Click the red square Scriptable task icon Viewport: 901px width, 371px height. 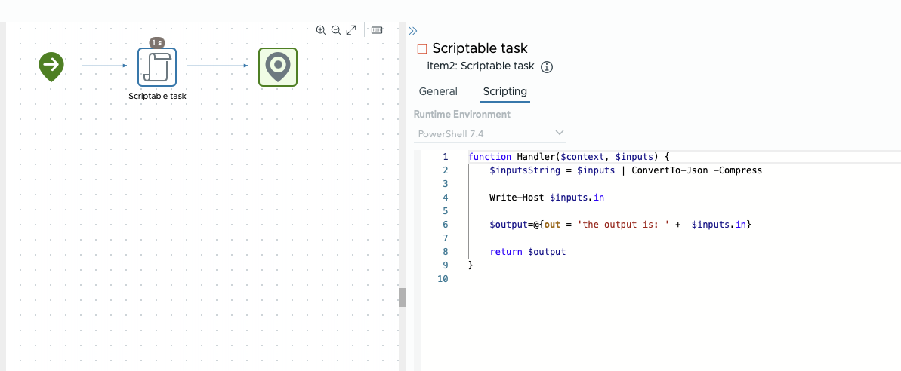point(422,49)
